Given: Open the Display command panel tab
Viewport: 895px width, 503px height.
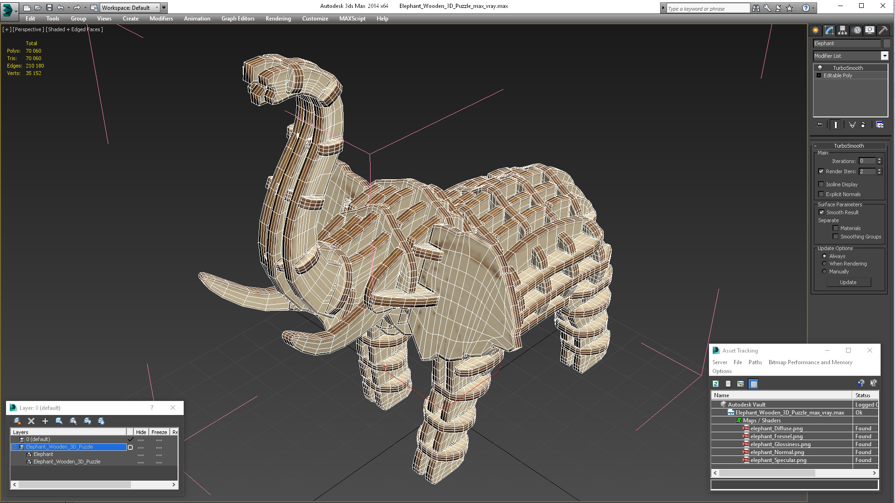Looking at the screenshot, I should tap(870, 30).
